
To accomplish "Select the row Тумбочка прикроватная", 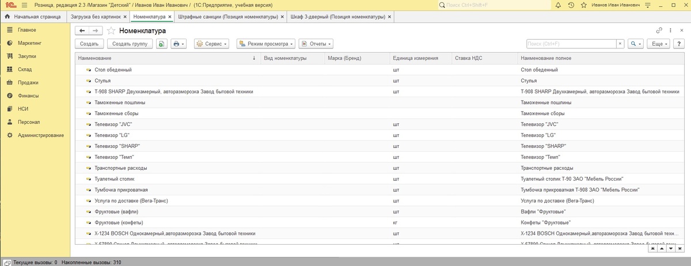I will (x=379, y=190).
